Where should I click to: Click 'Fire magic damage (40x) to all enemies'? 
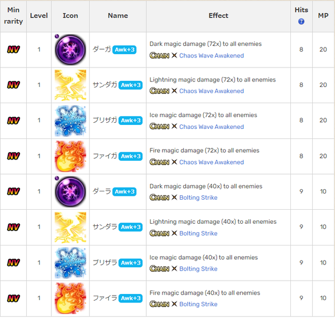[x=205, y=293]
